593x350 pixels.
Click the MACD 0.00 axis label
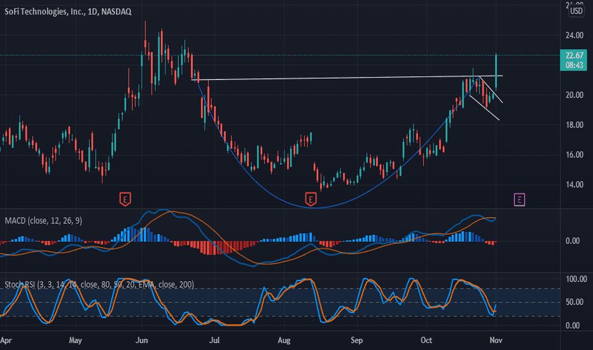pos(572,241)
